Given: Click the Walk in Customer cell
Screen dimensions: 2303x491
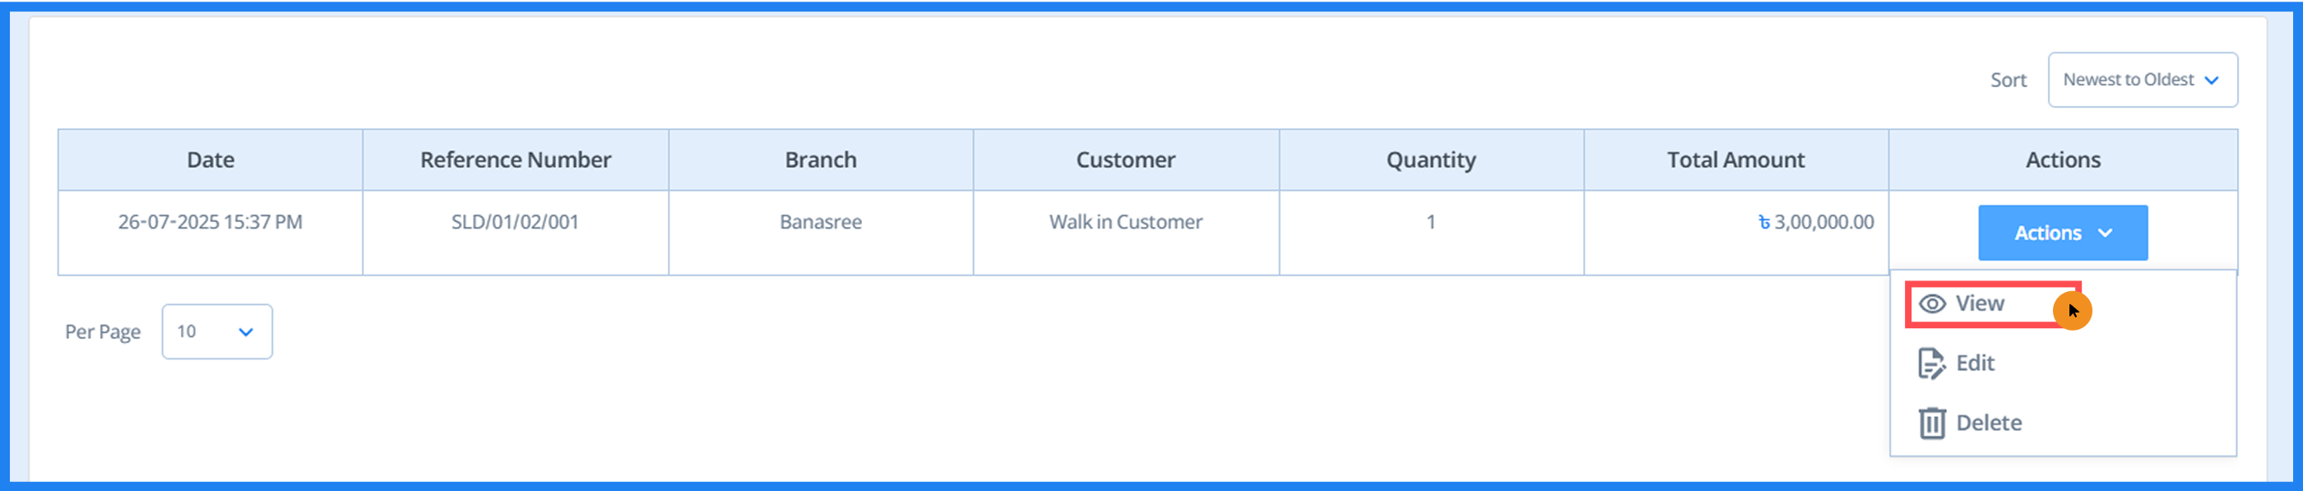Looking at the screenshot, I should click(1124, 222).
